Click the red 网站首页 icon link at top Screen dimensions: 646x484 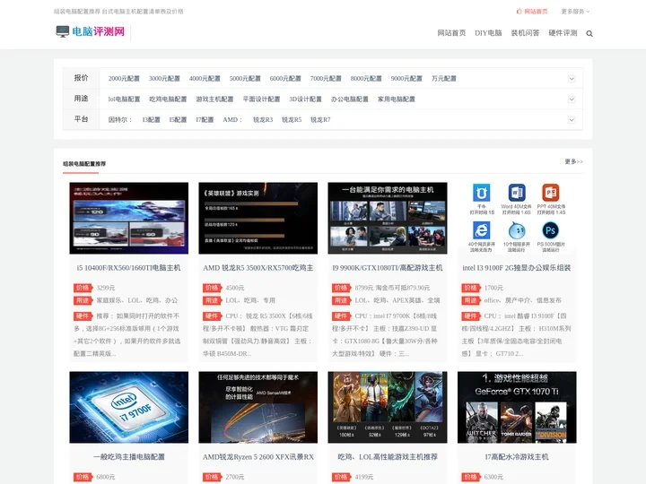(x=532, y=12)
